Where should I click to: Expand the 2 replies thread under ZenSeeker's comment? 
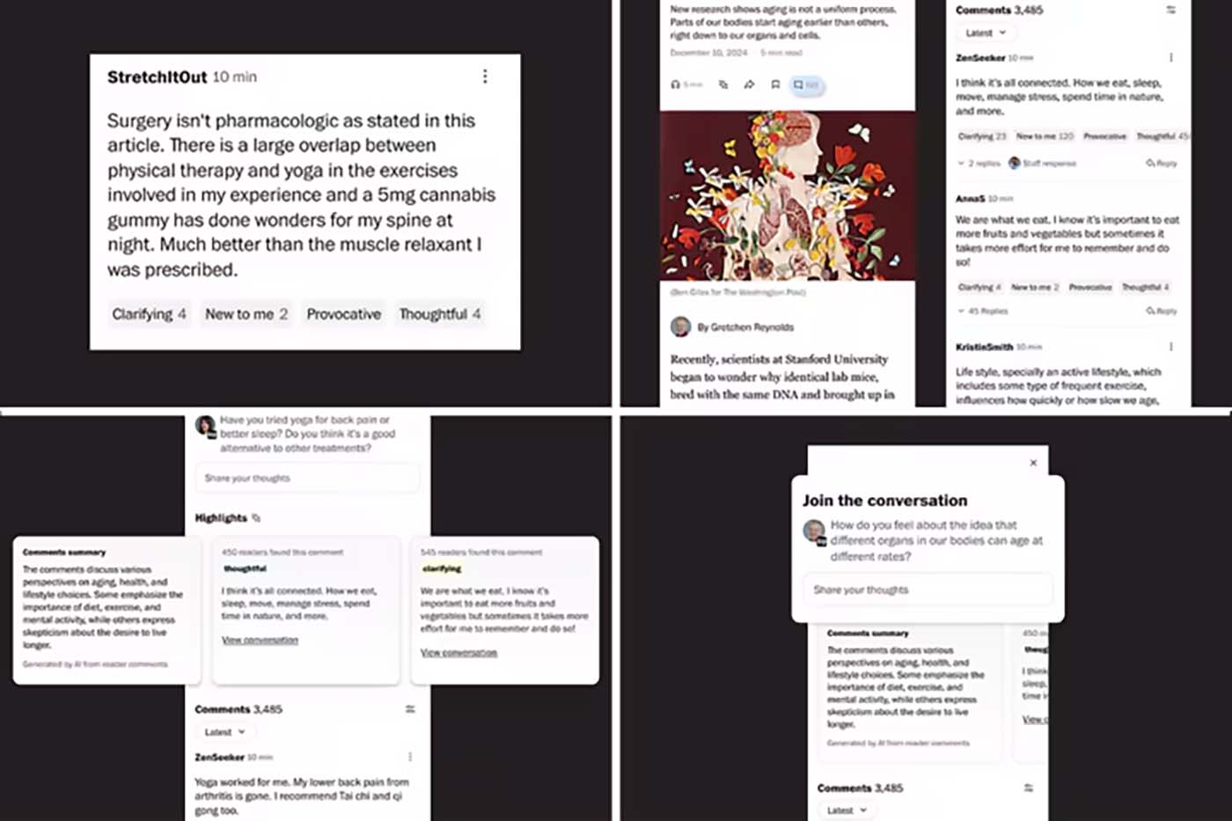(979, 163)
